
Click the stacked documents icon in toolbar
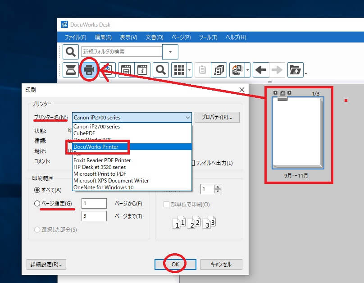point(219,70)
